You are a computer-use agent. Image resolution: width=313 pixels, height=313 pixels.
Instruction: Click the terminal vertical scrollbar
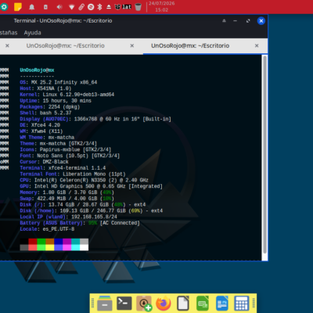(264, 154)
